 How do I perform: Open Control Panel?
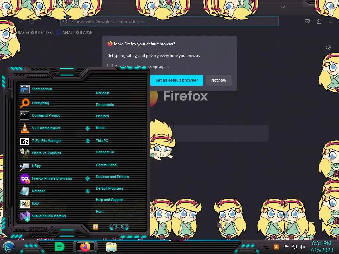(106, 165)
